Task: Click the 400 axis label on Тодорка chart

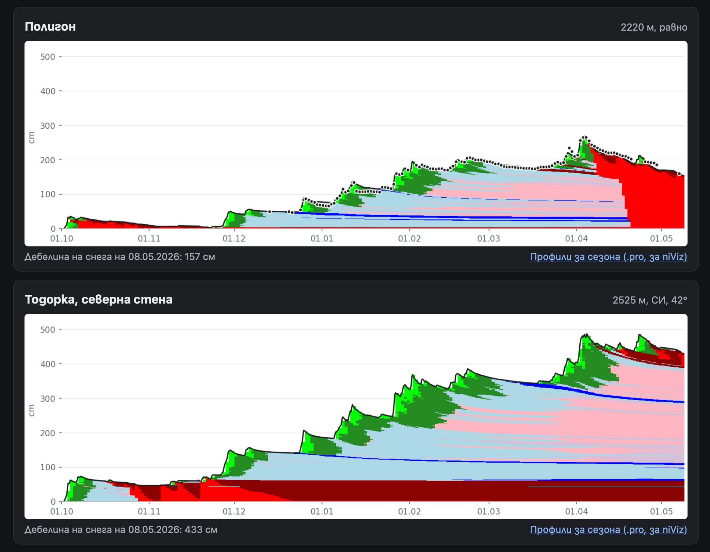Action: pos(48,364)
